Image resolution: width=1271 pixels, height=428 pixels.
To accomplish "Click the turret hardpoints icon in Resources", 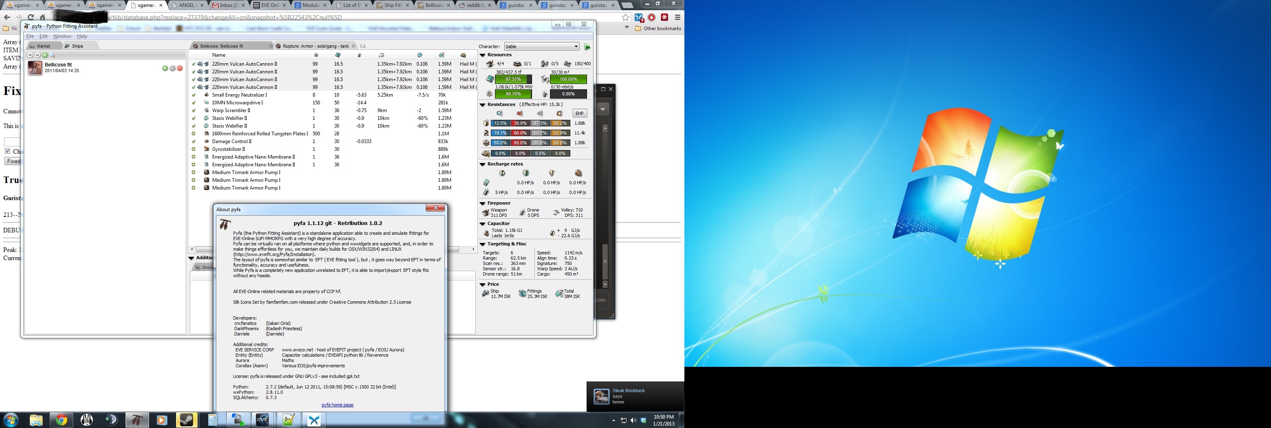I will (490, 64).
